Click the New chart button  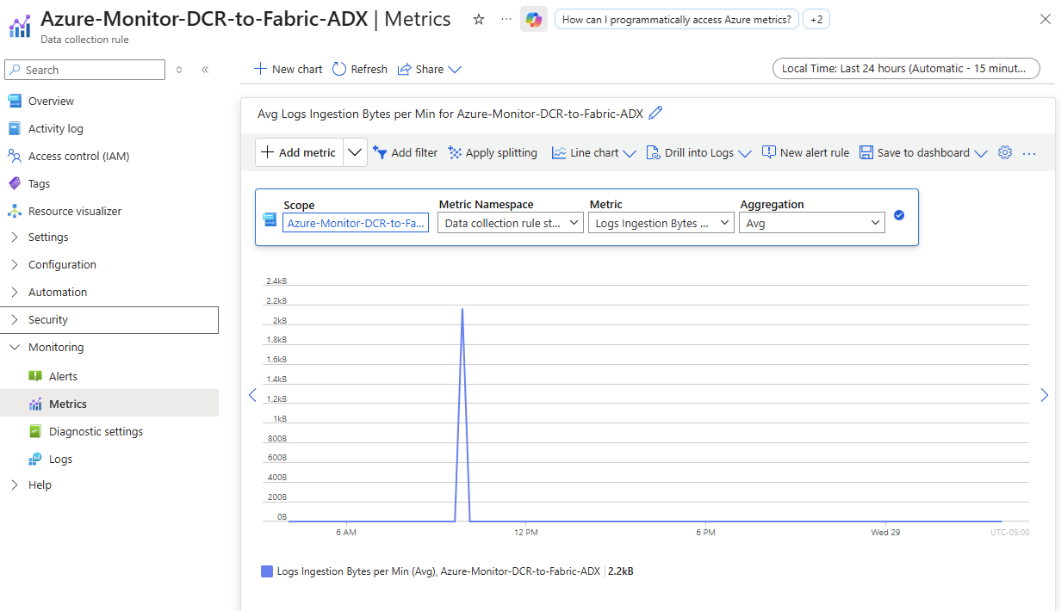288,70
